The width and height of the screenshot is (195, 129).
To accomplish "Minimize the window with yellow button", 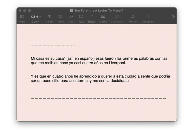I will pos(25,11).
